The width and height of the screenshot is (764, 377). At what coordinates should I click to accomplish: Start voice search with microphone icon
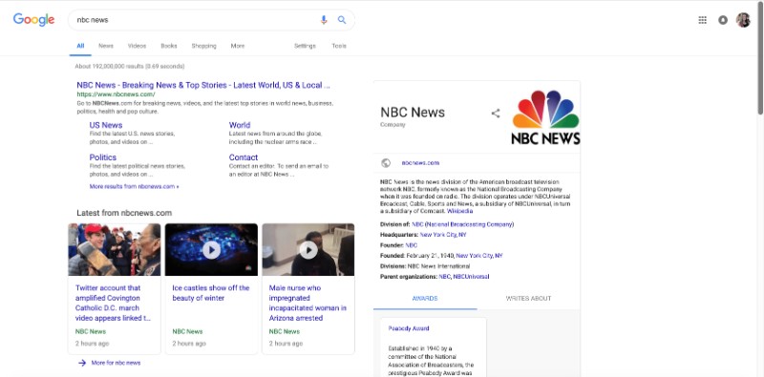(324, 20)
